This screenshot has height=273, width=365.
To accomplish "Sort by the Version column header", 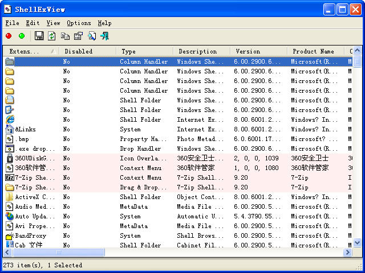I will point(259,51).
